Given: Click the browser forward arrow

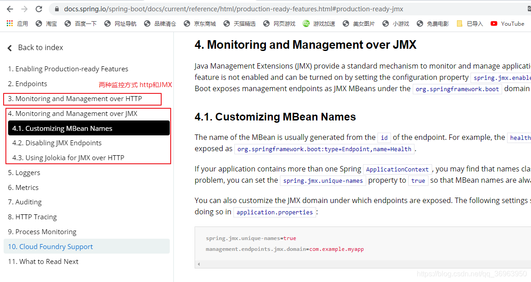Looking at the screenshot, I should [24, 9].
